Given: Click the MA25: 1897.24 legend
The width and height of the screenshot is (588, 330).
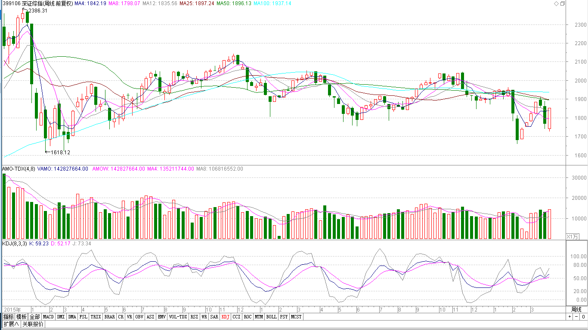Looking at the screenshot, I should click(x=197, y=3).
